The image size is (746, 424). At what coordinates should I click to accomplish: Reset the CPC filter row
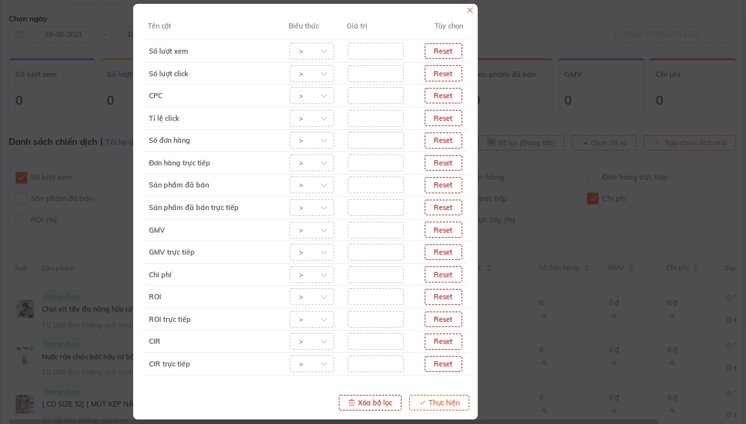click(x=443, y=96)
